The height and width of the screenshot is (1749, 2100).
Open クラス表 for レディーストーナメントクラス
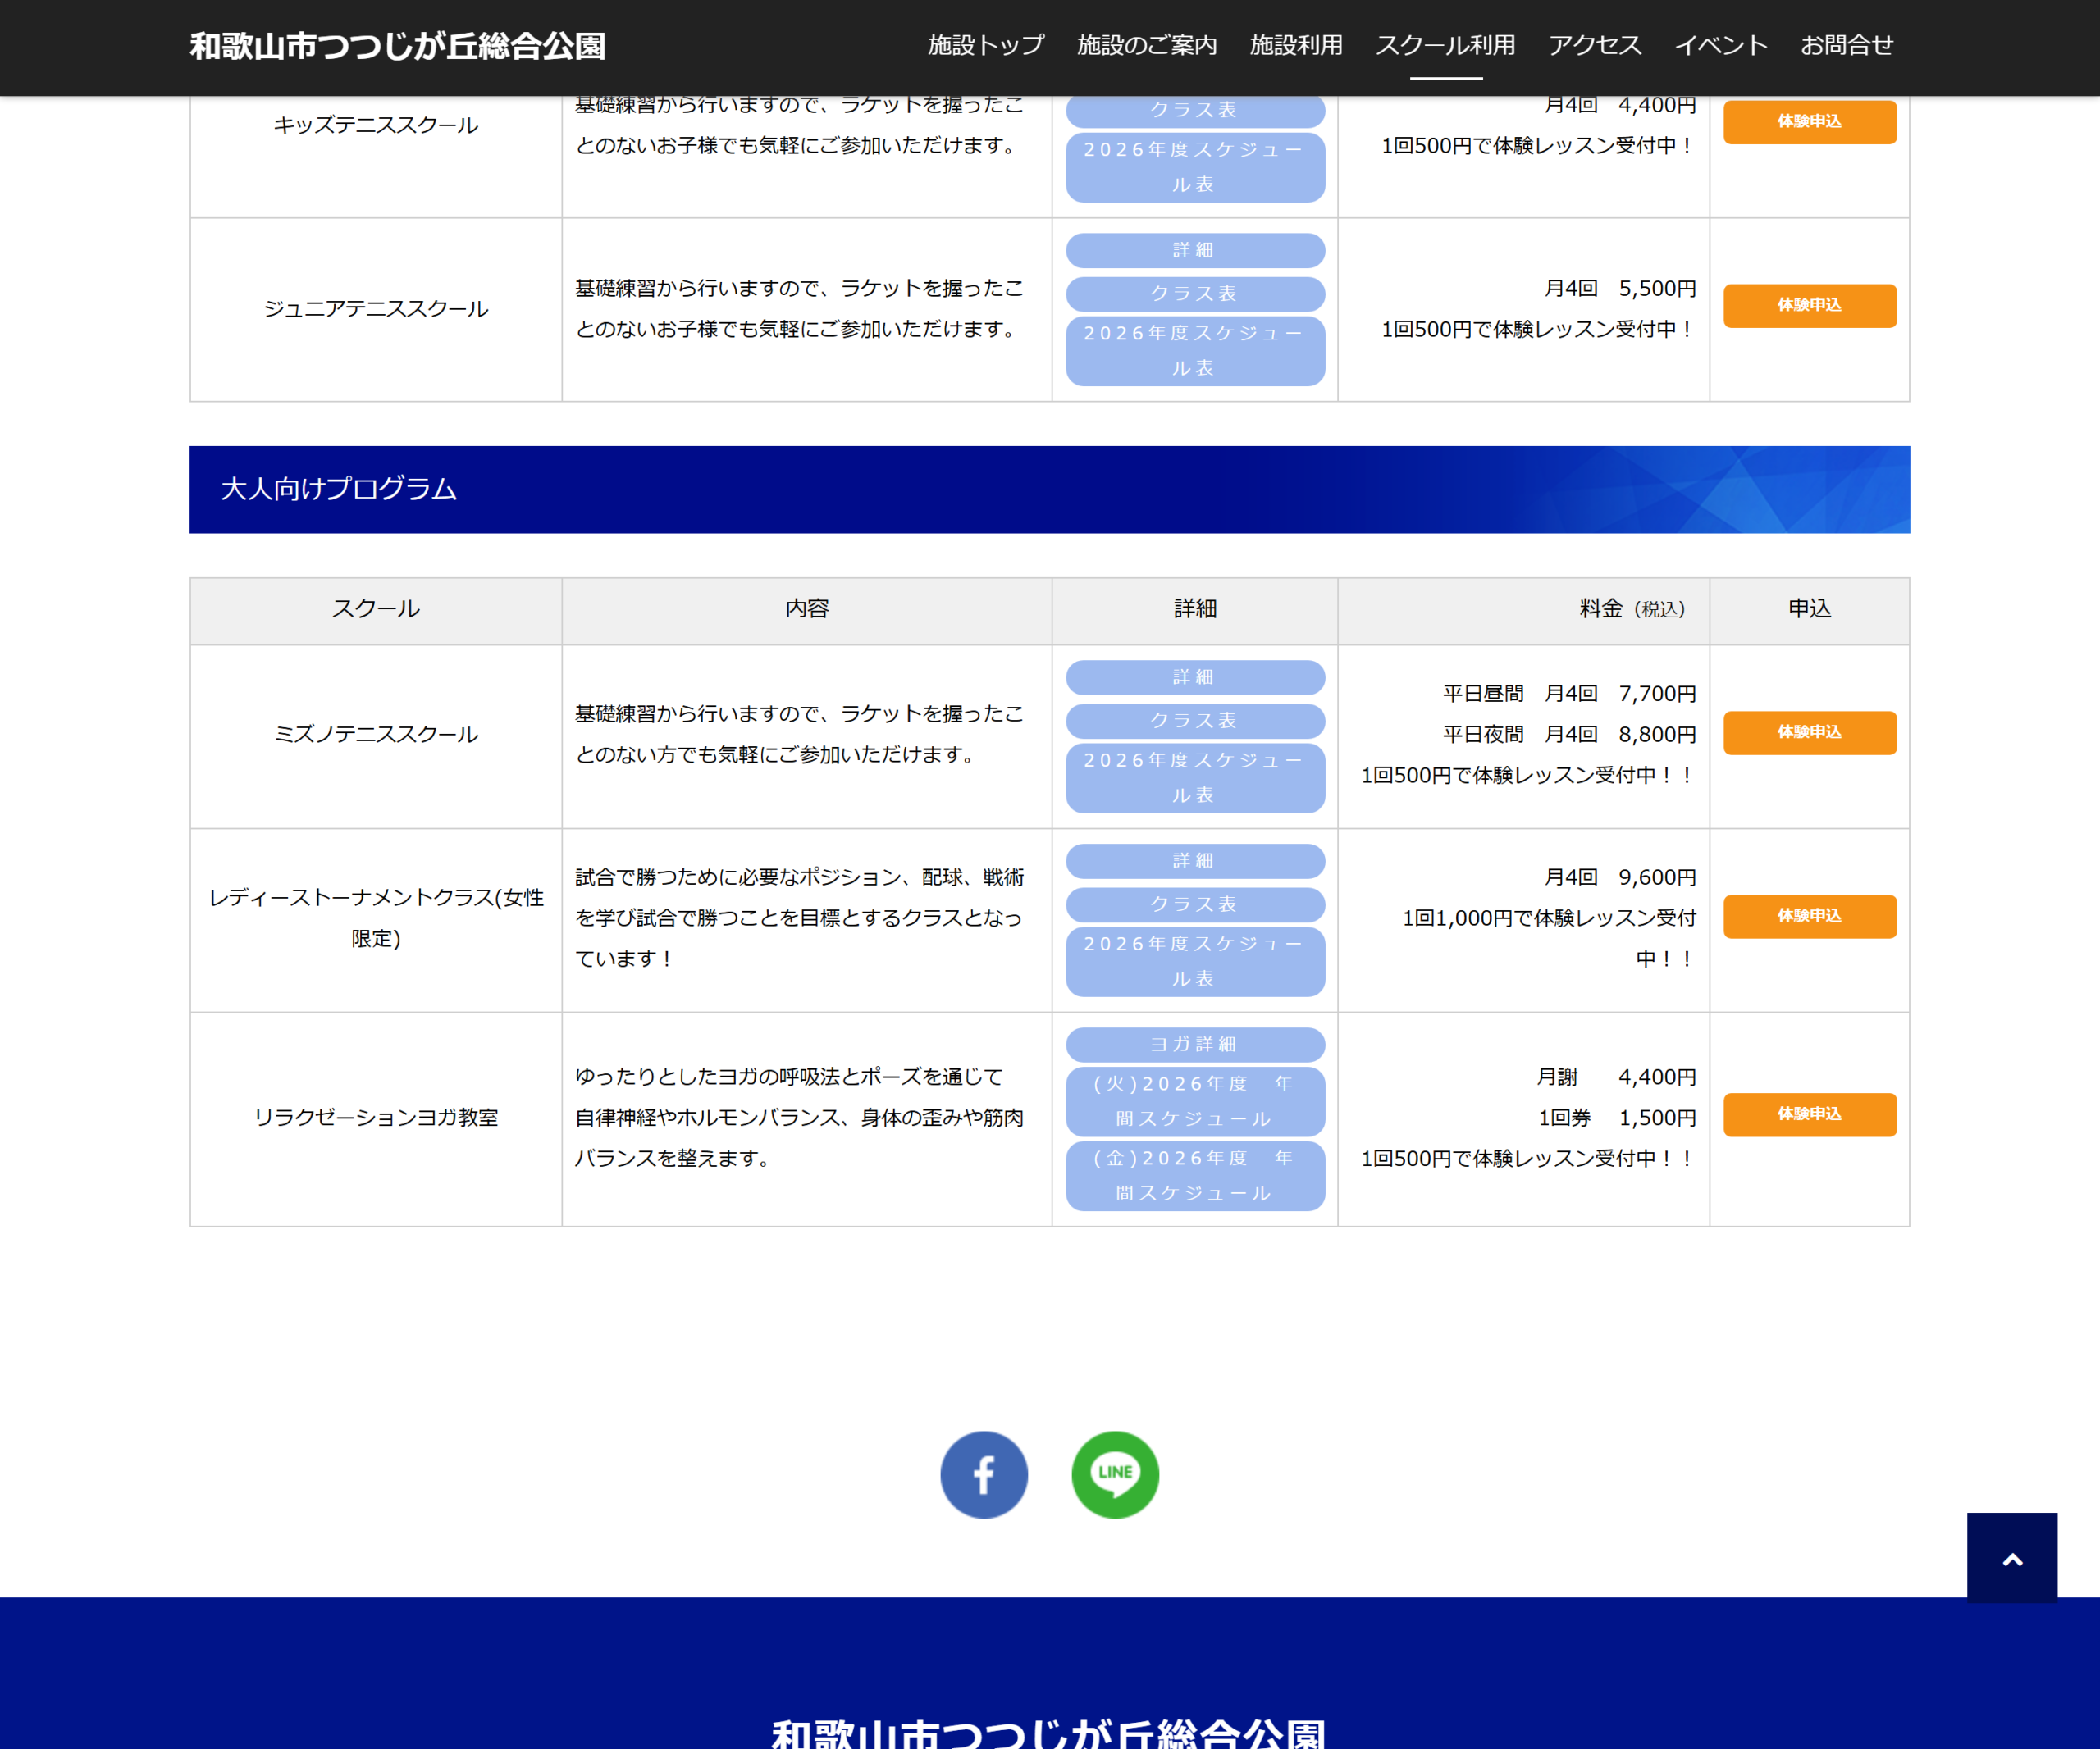pyautogui.click(x=1195, y=904)
